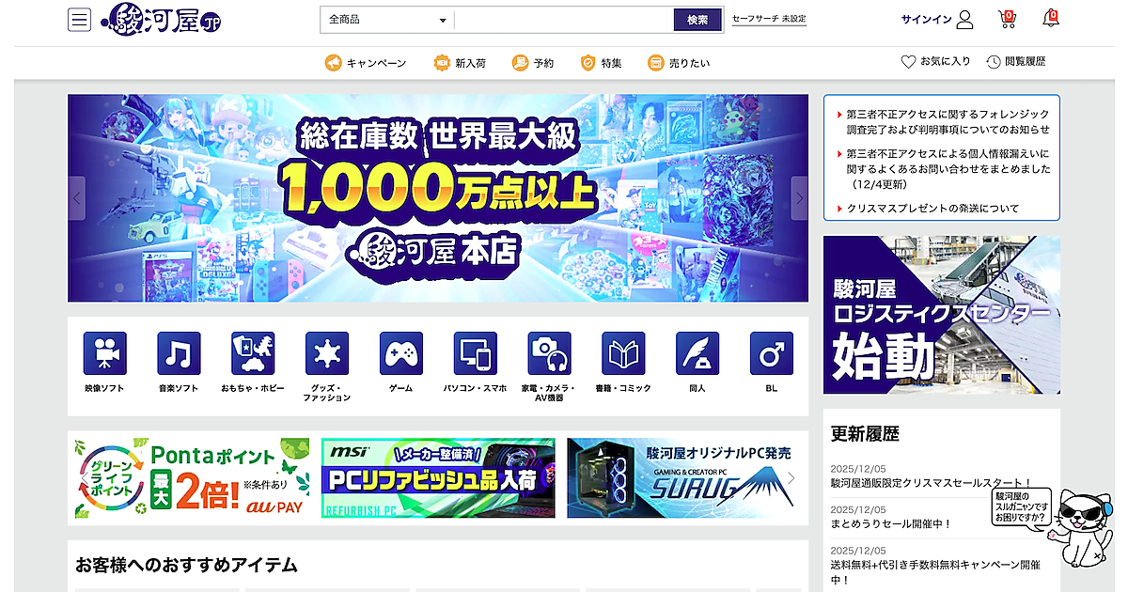Open the キャンペーン menu item
The height and width of the screenshot is (592, 1128).
pyautogui.click(x=366, y=63)
